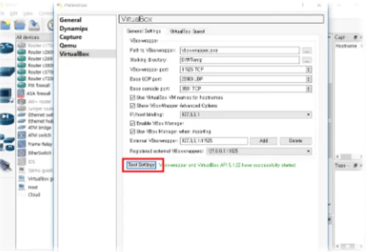Click the Topology panel horizontal scrollbar

tap(349, 246)
